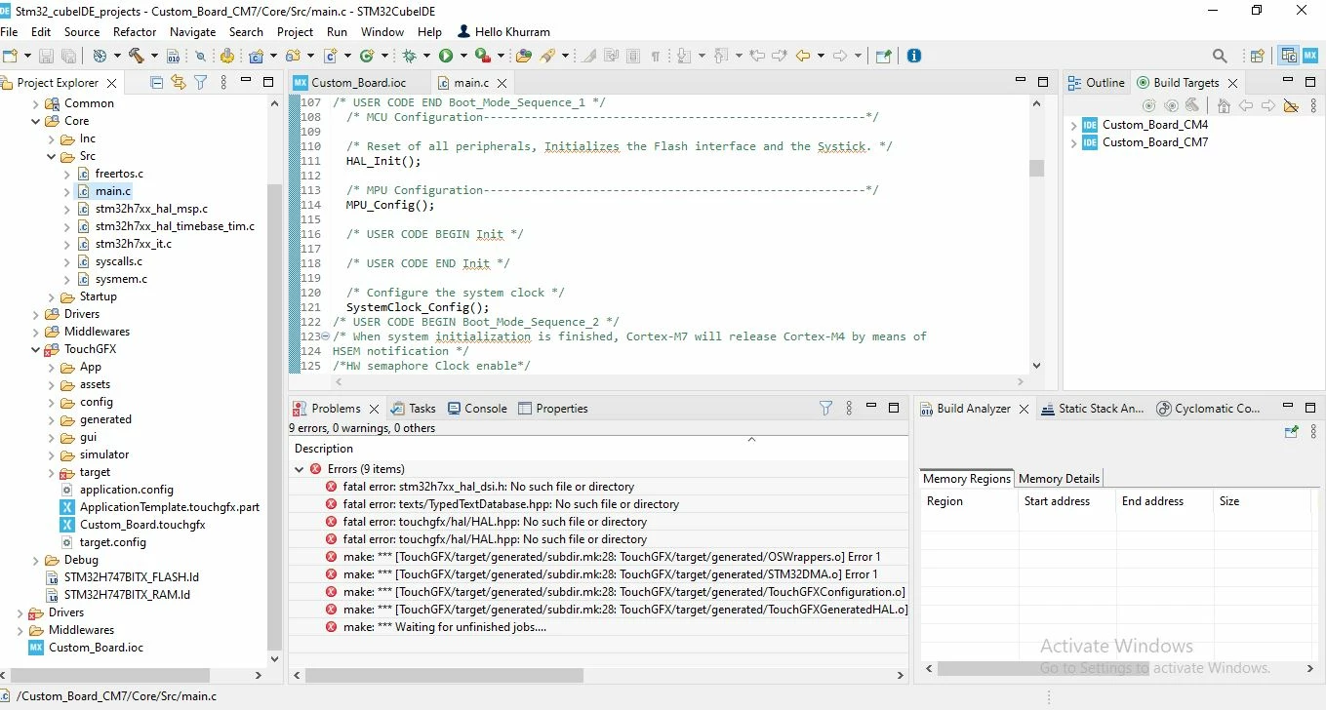Collapse the Errors (9 items) group
This screenshot has width=1326, height=710.
click(x=300, y=469)
